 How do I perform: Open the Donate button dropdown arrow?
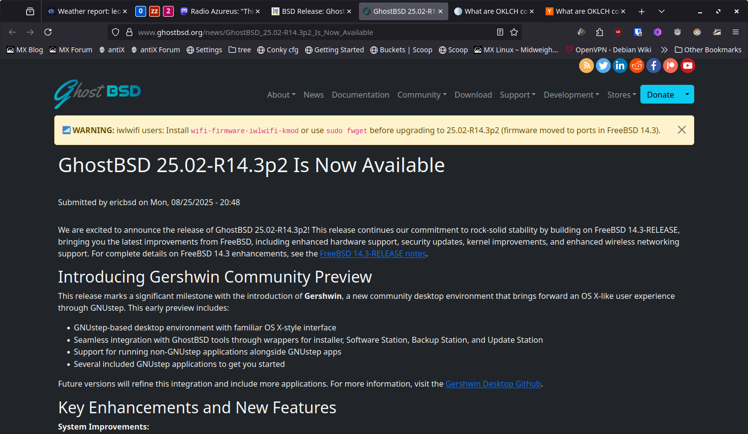(x=687, y=94)
